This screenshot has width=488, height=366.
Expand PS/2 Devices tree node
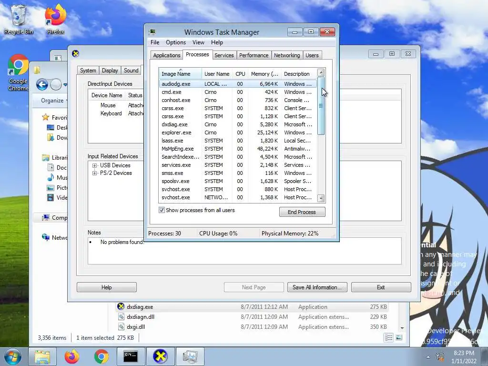(94, 173)
